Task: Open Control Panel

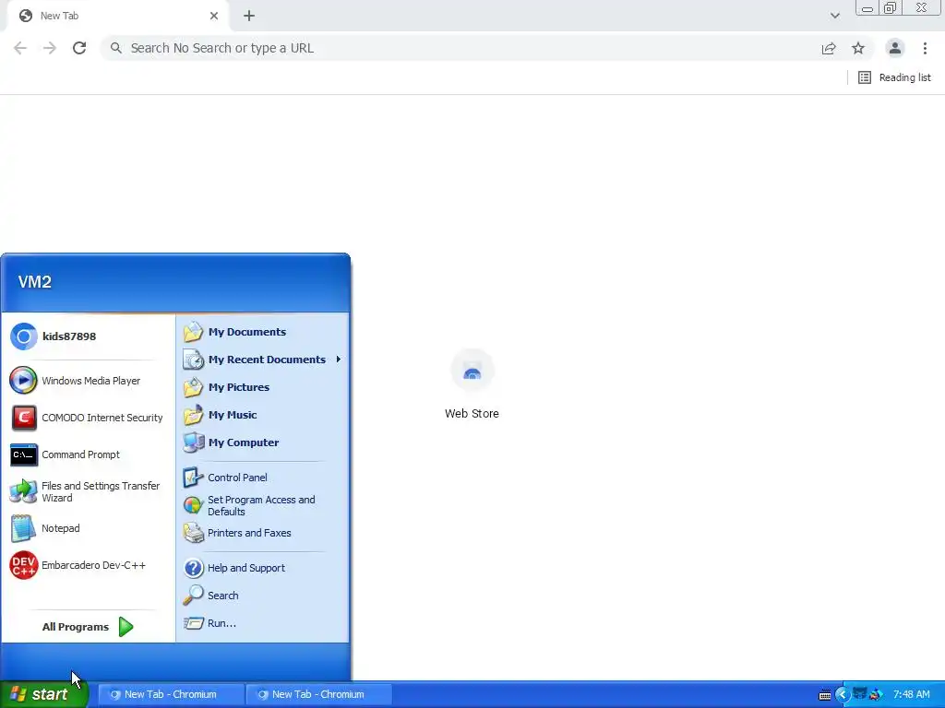Action: pos(263,478)
